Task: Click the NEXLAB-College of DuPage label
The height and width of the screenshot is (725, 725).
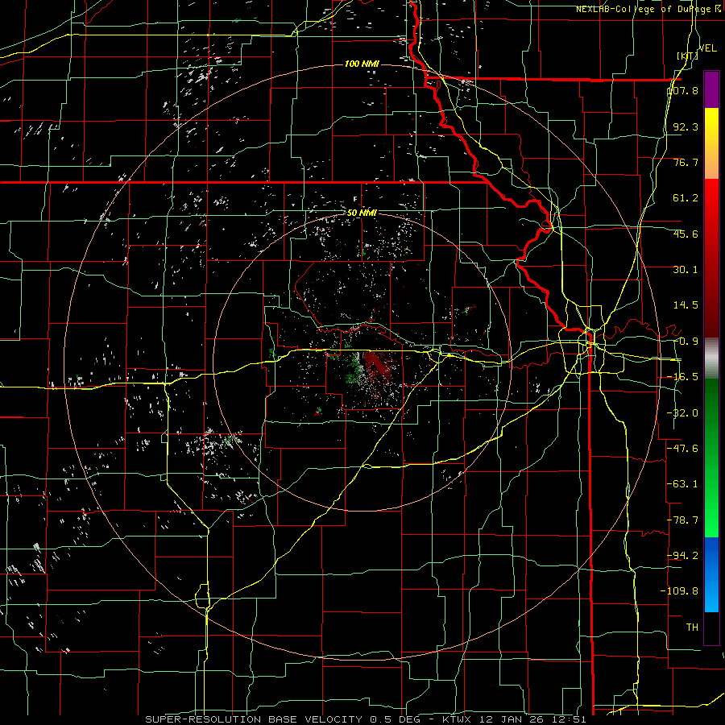Action: pyautogui.click(x=649, y=9)
